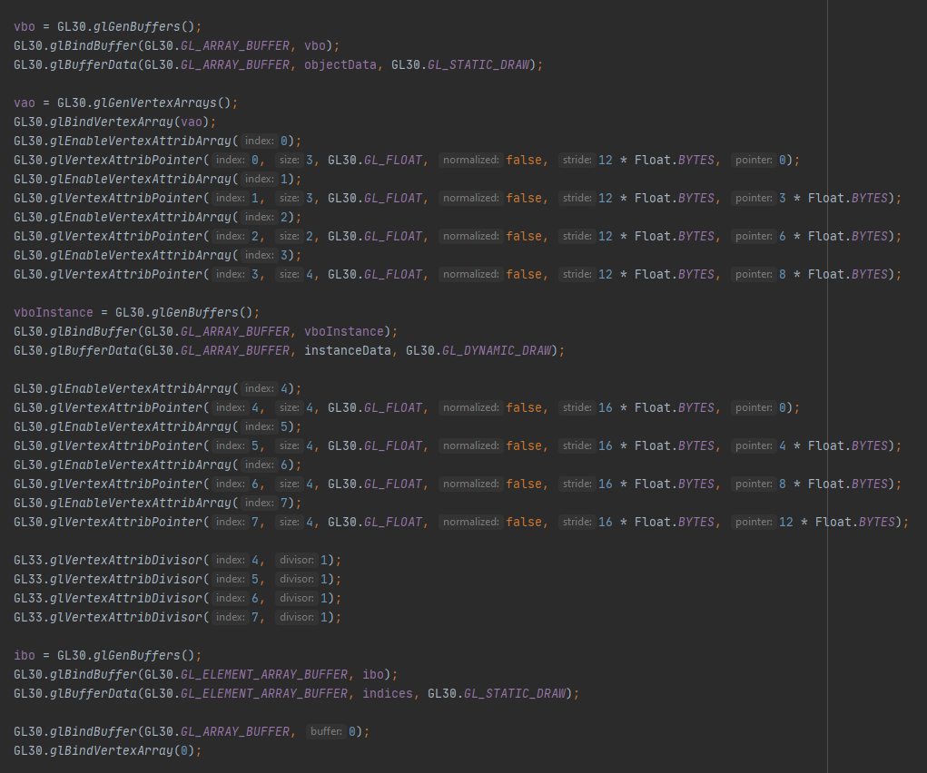
Task: Click the buffer: parameter hint
Action: click(326, 731)
